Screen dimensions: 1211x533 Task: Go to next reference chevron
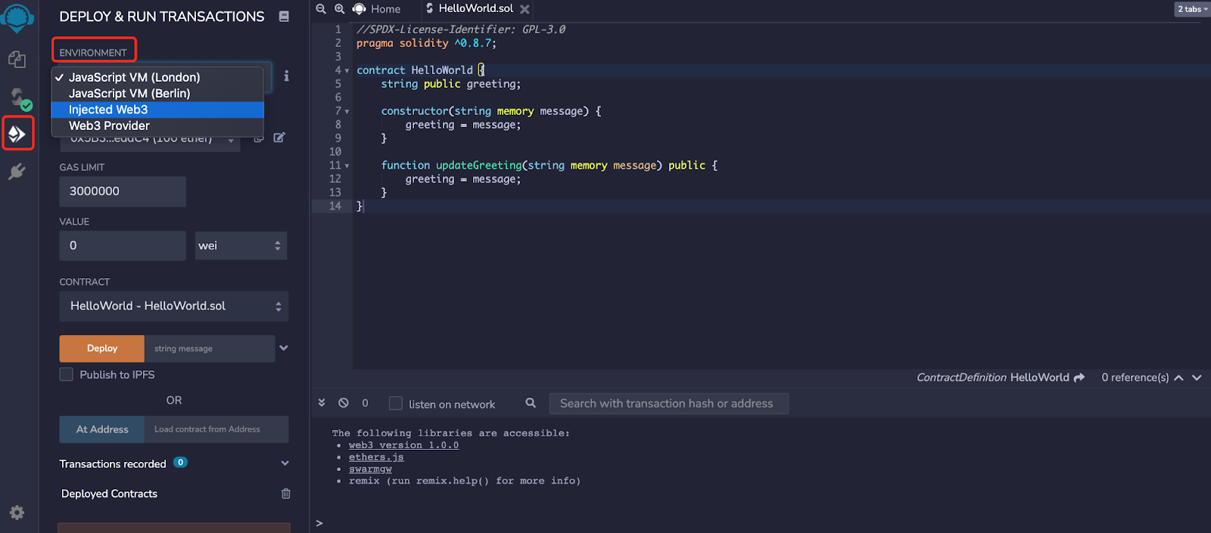tap(1197, 377)
